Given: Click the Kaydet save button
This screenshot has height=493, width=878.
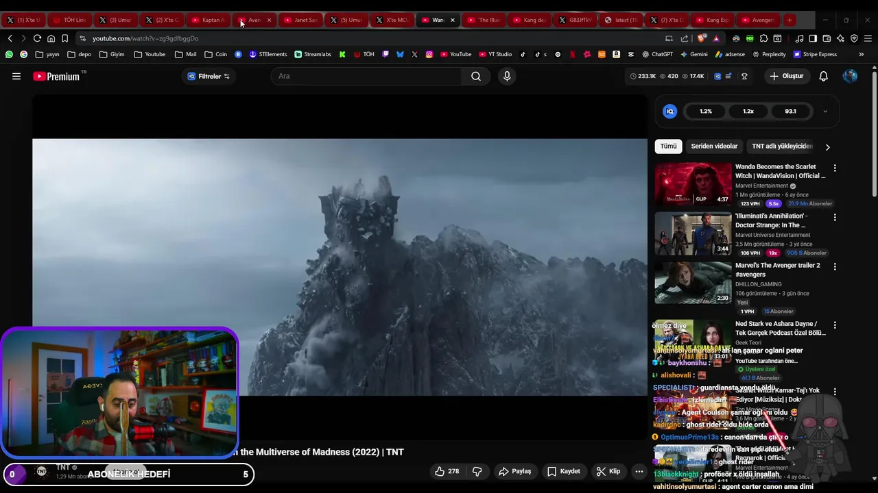Looking at the screenshot, I should 564,471.
